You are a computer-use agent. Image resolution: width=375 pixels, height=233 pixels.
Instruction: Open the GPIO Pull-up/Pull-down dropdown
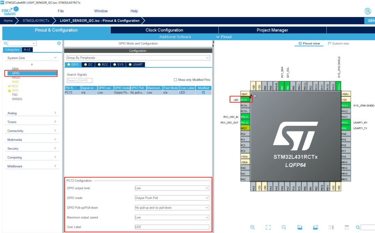[x=172, y=208]
